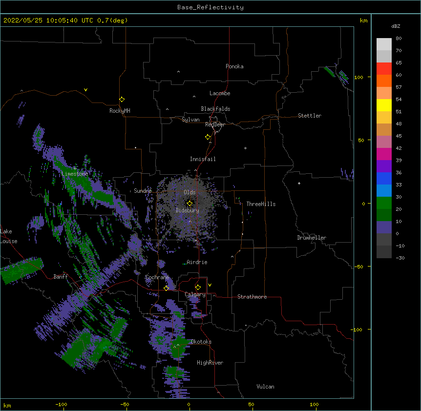Click the Lake Louise label

tap(8, 236)
